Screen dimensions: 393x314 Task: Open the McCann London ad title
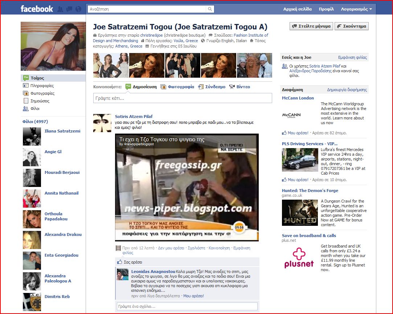click(x=298, y=98)
